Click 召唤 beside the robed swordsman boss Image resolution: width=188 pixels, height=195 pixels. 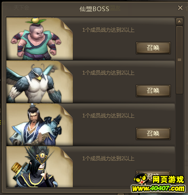pos(153,134)
